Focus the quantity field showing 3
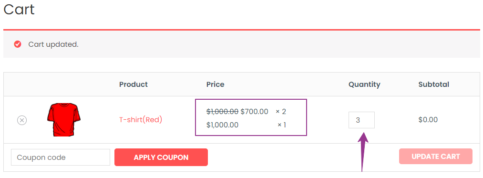The height and width of the screenshot is (178, 483). click(361, 120)
